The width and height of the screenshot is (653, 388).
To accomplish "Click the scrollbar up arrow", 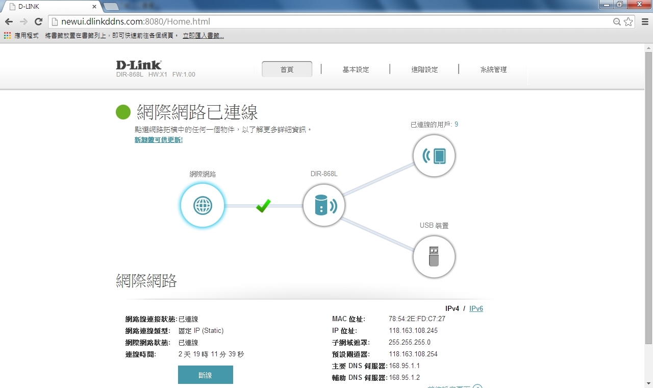I will click(648, 47).
